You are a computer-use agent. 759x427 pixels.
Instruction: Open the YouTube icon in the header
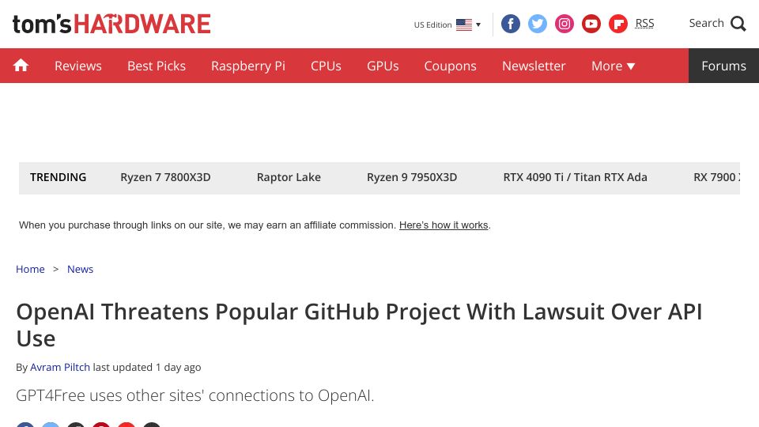pos(591,24)
